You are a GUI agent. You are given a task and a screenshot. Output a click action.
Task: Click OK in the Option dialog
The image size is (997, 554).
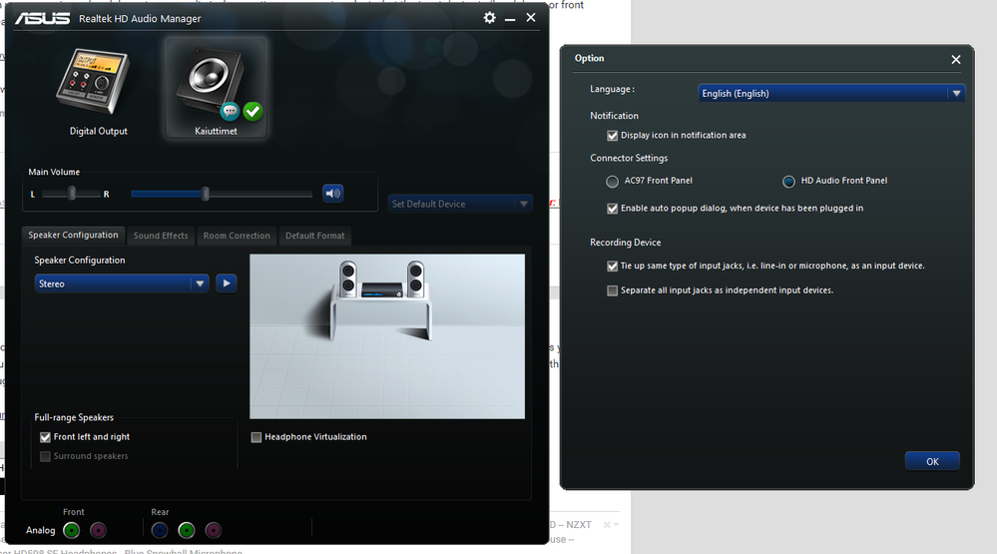(932, 462)
